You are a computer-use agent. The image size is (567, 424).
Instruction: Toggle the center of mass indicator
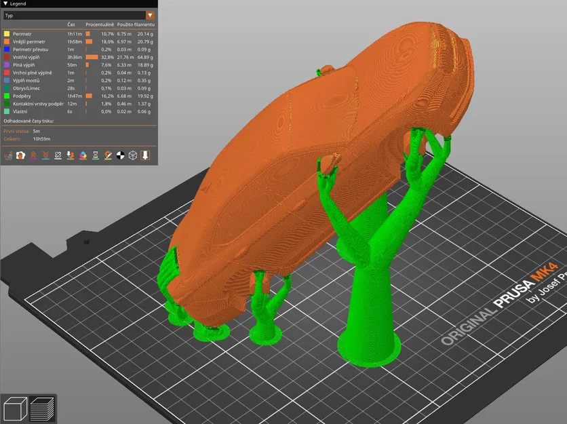point(121,155)
